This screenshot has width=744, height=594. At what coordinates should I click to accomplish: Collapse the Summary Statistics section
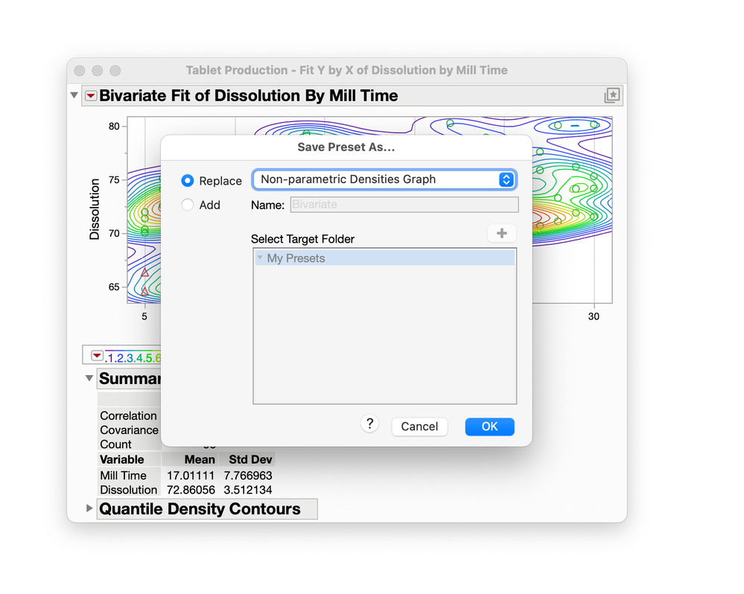click(89, 378)
